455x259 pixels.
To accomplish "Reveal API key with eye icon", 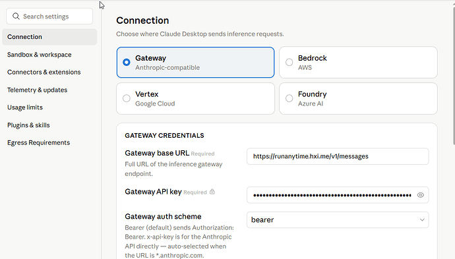I will (x=421, y=195).
